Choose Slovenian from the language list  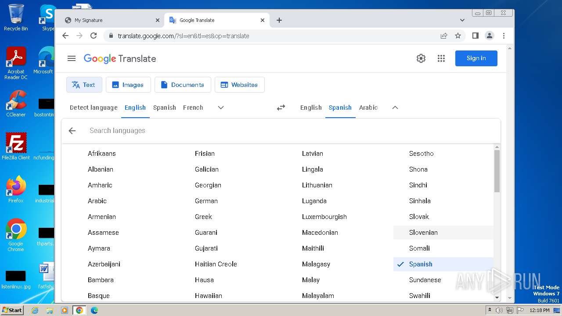[443, 233]
